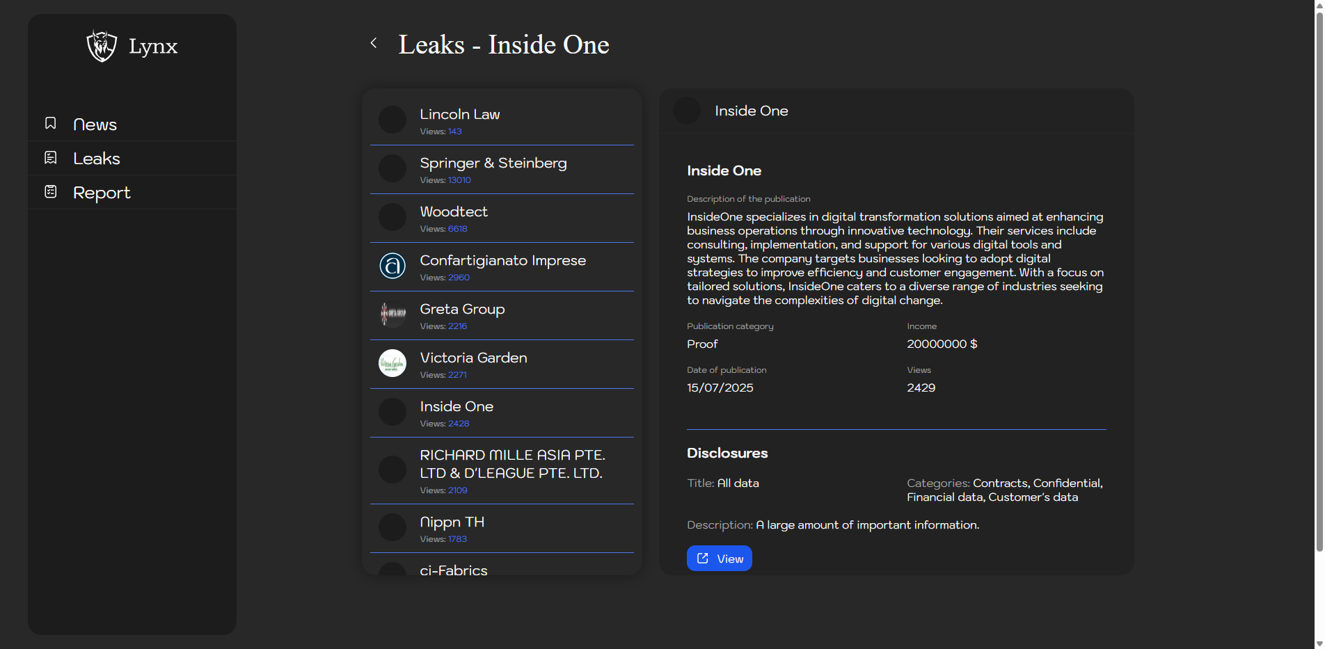The width and height of the screenshot is (1325, 649).
Task: Click the partially visible ci-Fabrics entry
Action: pyautogui.click(x=454, y=569)
